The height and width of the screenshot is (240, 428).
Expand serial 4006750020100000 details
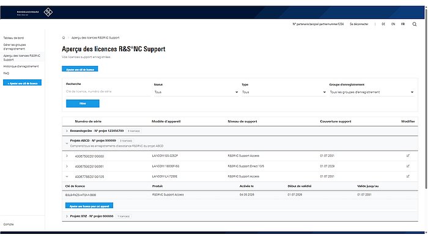[67, 156]
